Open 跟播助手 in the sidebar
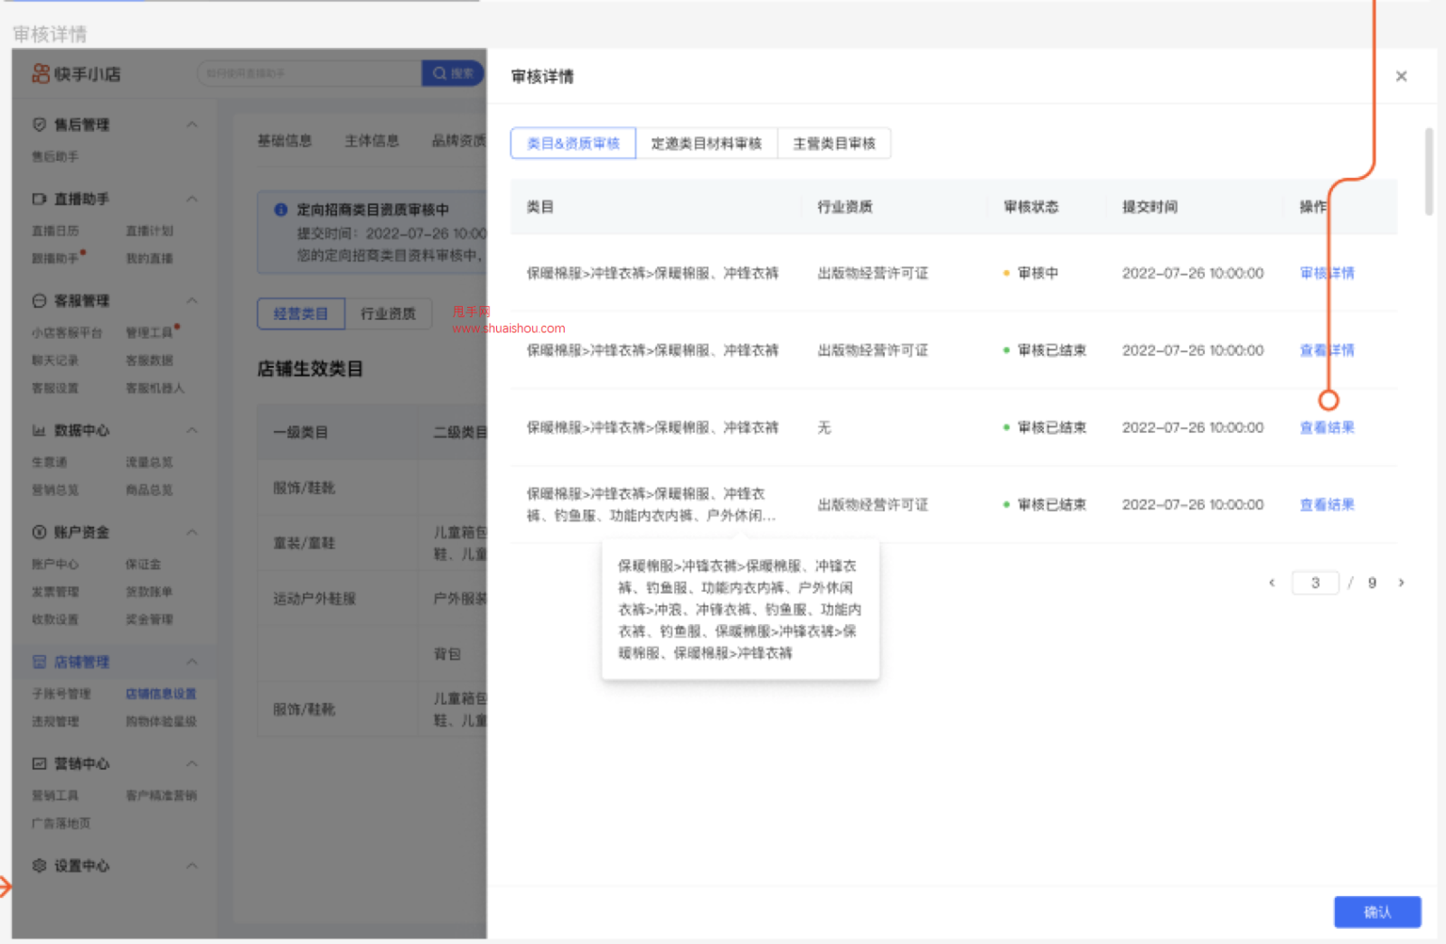Screen dimensions: 1446x944 click(55, 259)
